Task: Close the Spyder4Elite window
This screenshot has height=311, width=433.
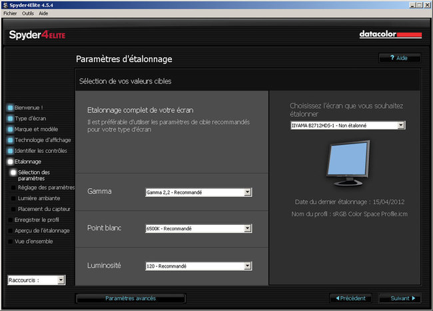Action: coord(426,5)
